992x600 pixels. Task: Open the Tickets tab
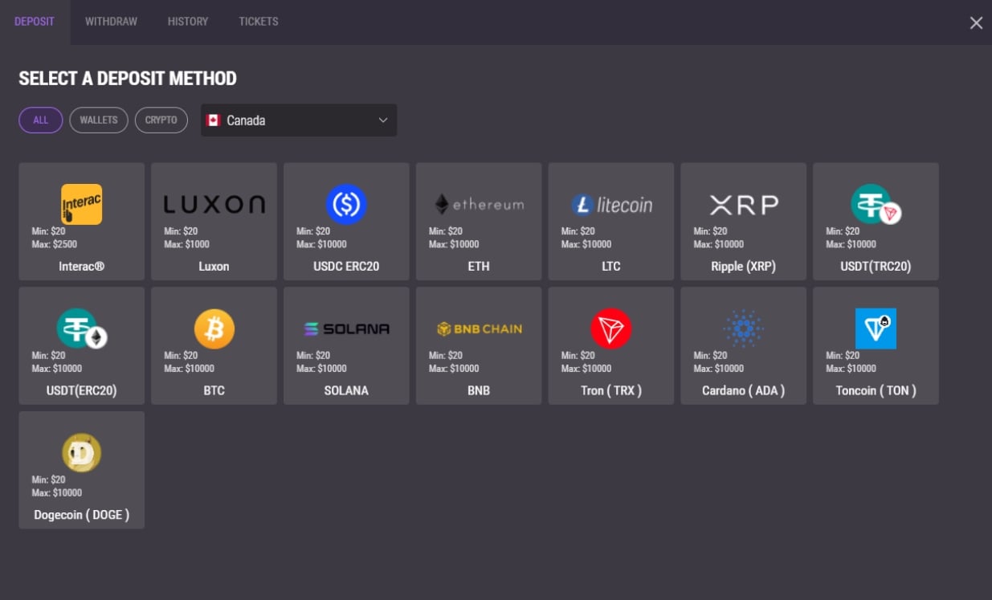coord(259,22)
